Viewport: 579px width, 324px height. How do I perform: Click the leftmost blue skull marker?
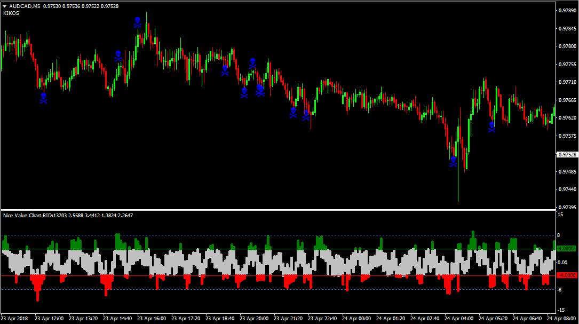pyautogui.click(x=44, y=98)
